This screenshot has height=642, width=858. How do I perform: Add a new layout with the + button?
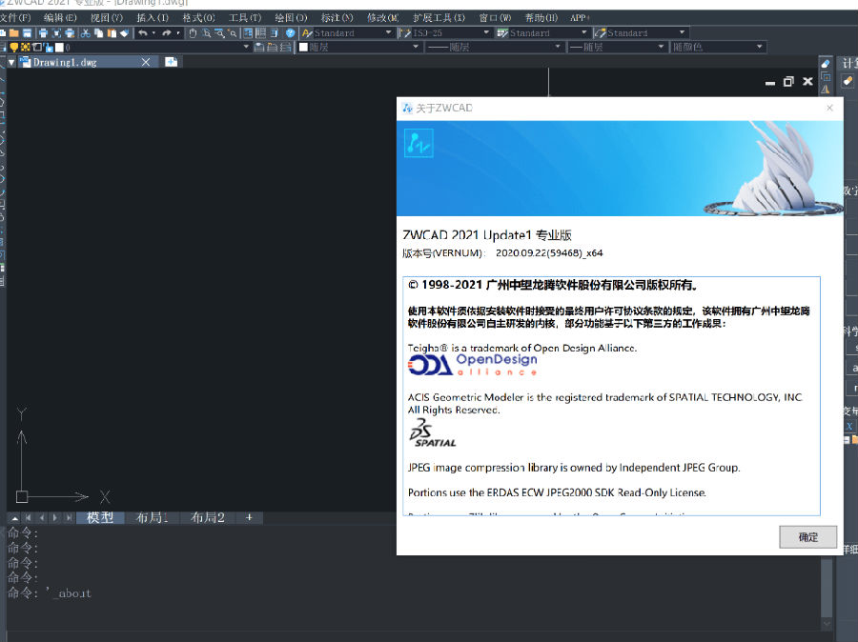point(247,517)
